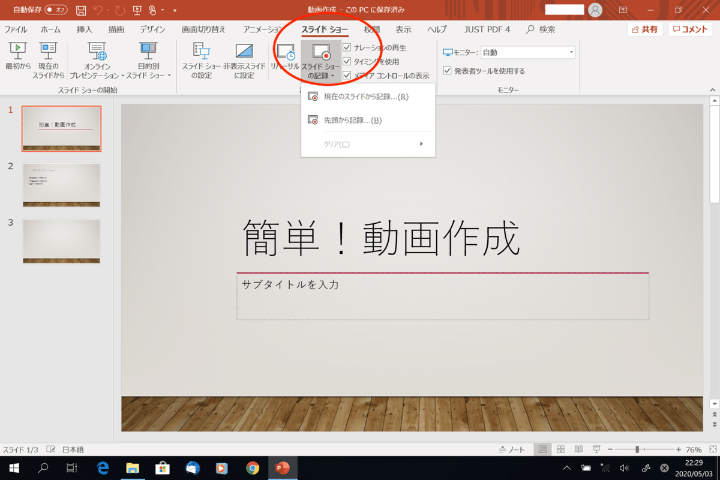Click subtitle placeholder サブタイトルを入力
720x480 pixels.
[442, 297]
